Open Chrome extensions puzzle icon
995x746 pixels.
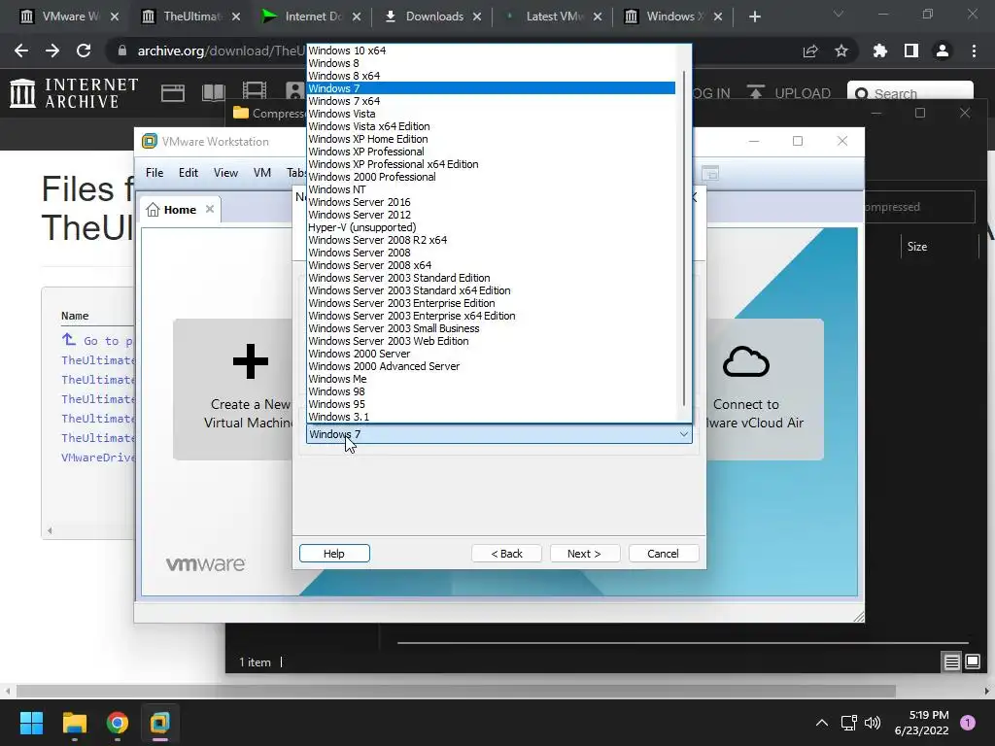(x=880, y=51)
